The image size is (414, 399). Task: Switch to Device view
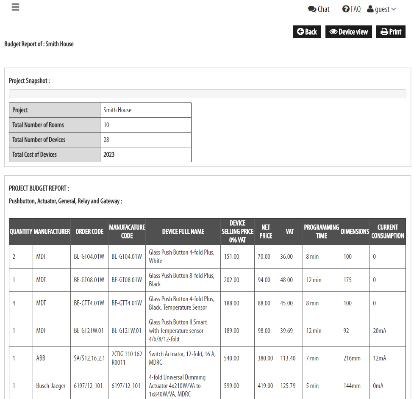348,32
